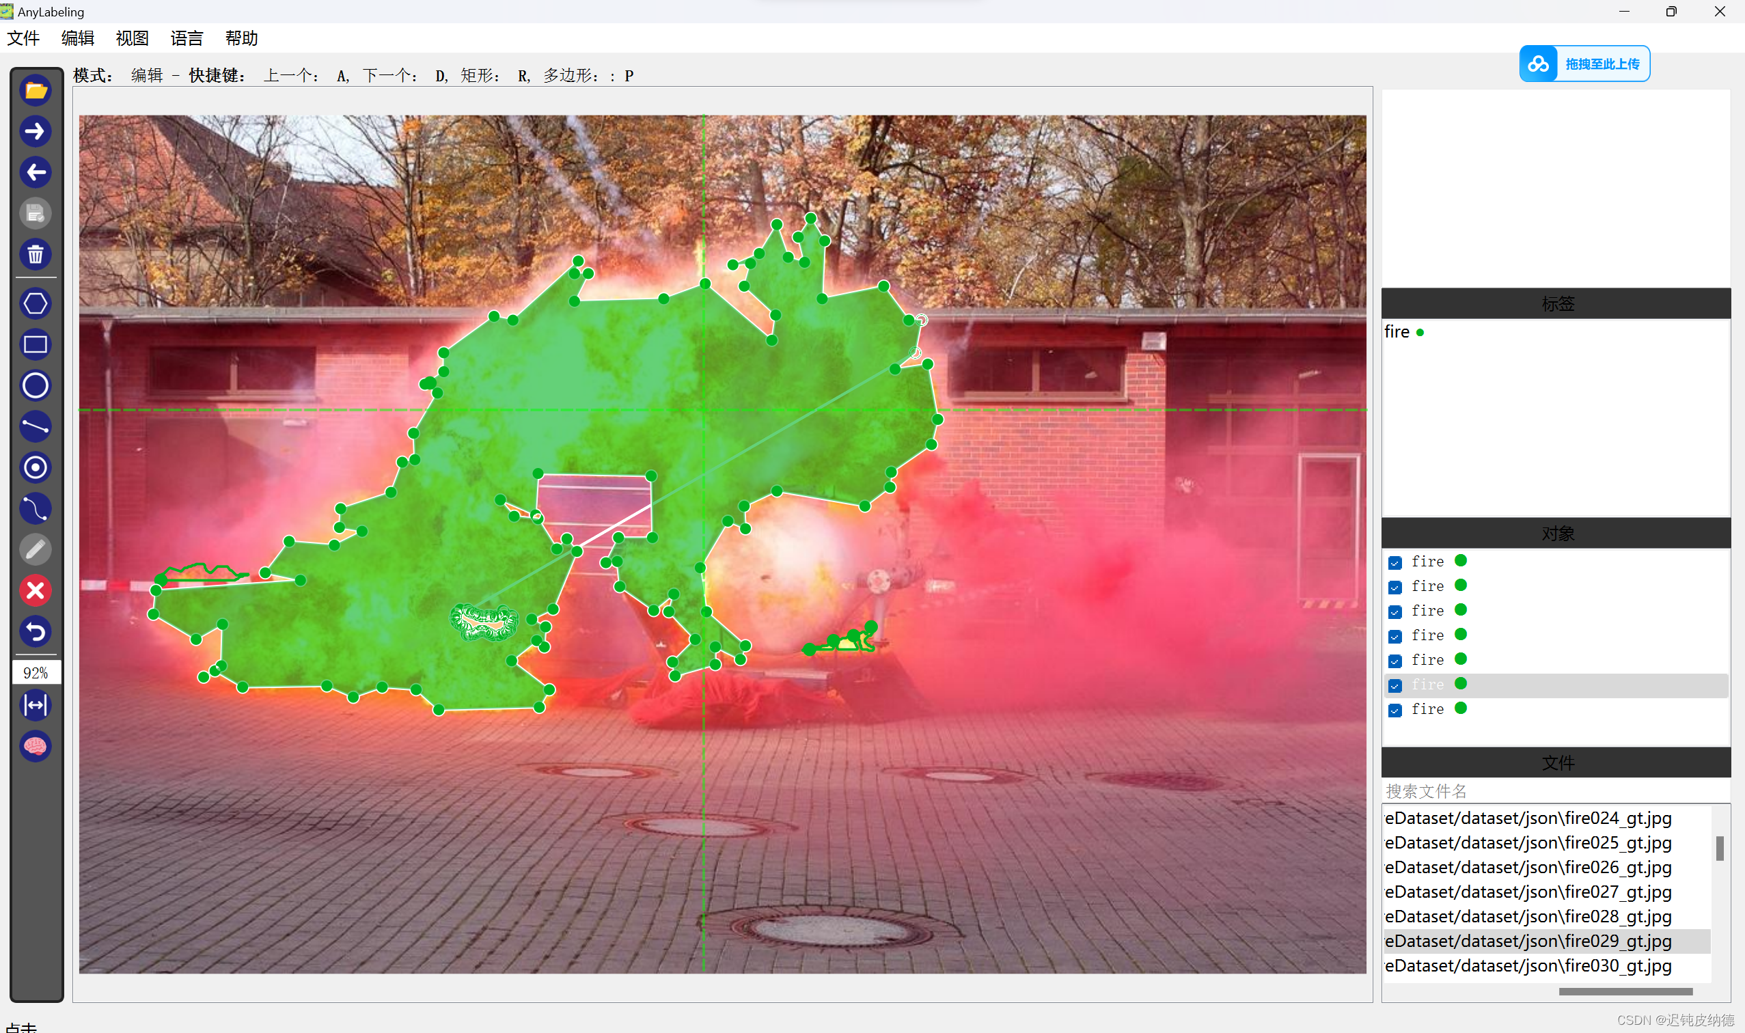Click the 拖拽至此上传 upload button
The height and width of the screenshot is (1033, 1745).
point(1584,64)
